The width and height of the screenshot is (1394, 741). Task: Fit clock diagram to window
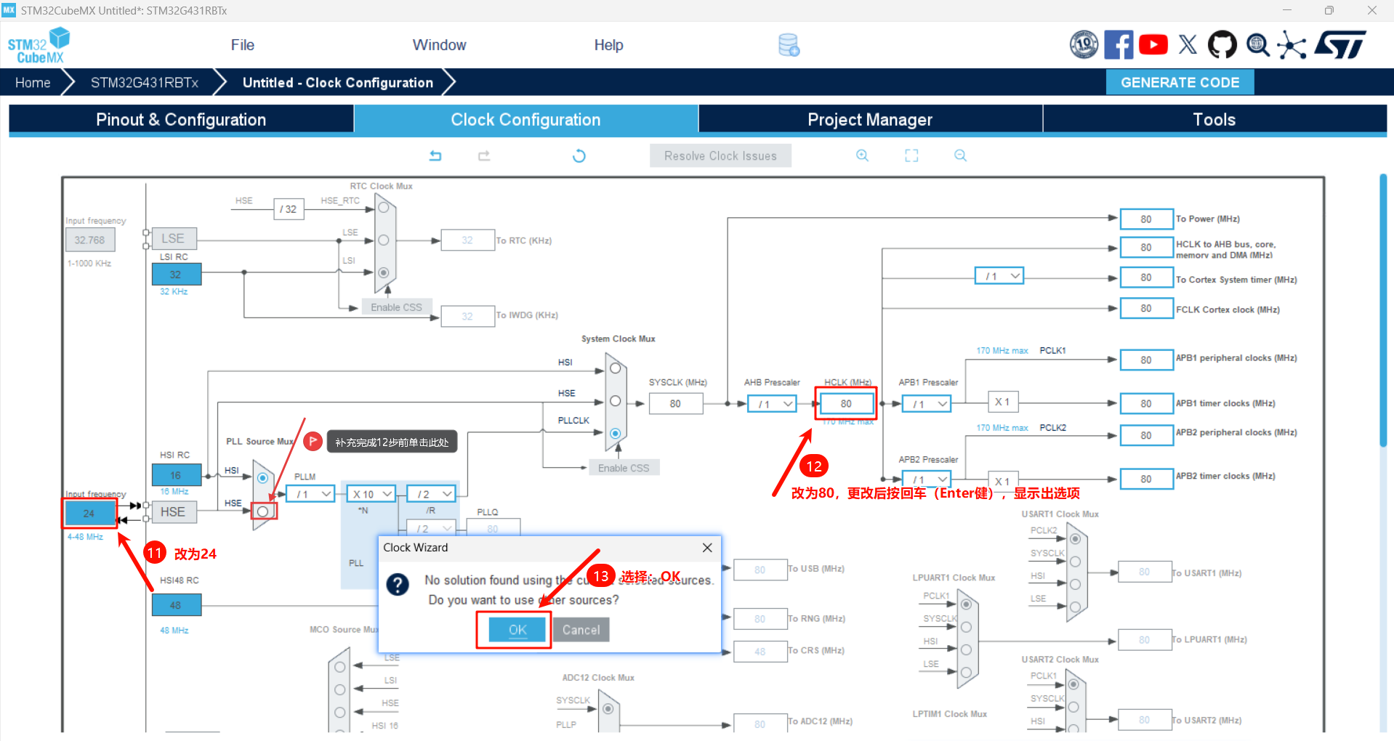click(x=911, y=155)
